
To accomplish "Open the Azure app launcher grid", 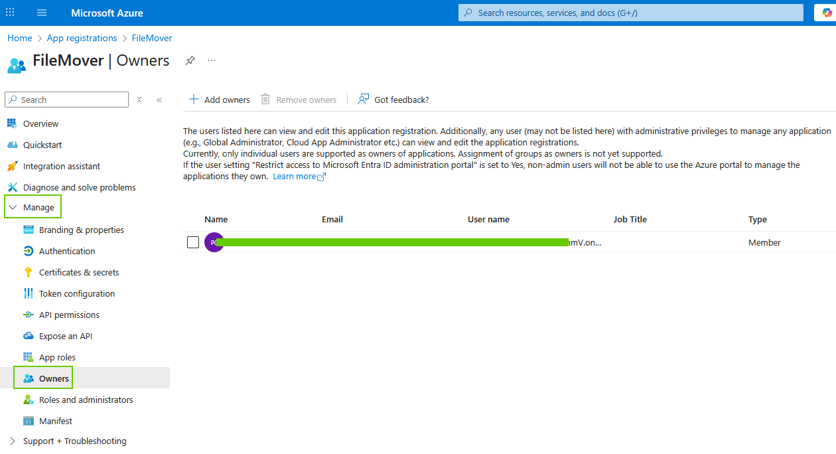I will (x=9, y=13).
